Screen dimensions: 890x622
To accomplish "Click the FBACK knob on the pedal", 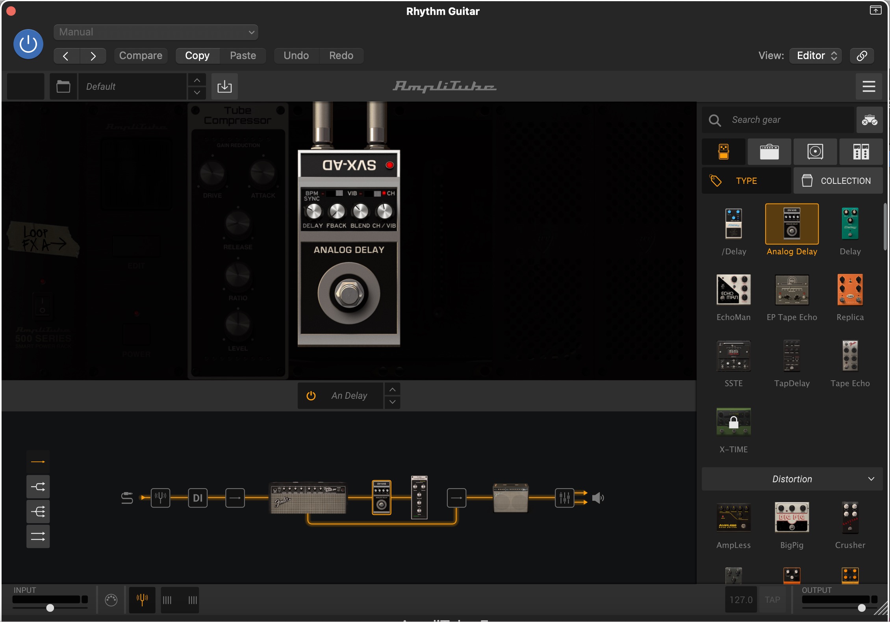I will tap(337, 212).
